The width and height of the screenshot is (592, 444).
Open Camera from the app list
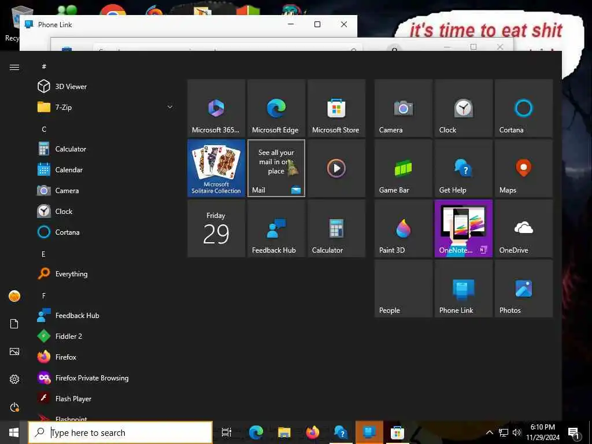(x=106, y=191)
